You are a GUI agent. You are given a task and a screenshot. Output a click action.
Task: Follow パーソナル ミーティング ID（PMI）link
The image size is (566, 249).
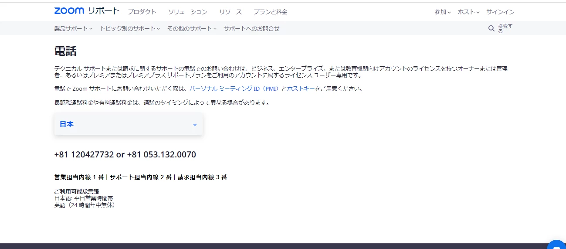pyautogui.click(x=234, y=89)
